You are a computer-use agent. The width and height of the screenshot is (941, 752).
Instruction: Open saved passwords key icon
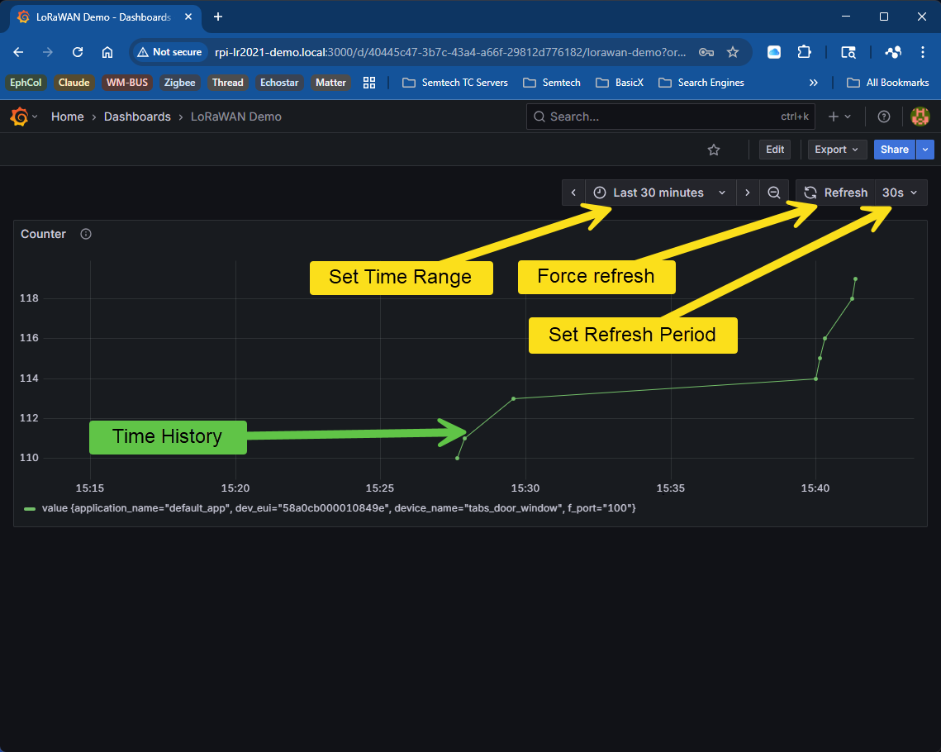[x=706, y=52]
